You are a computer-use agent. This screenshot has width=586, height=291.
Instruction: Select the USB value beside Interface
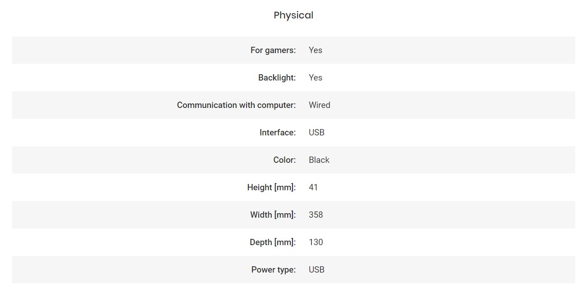316,133
